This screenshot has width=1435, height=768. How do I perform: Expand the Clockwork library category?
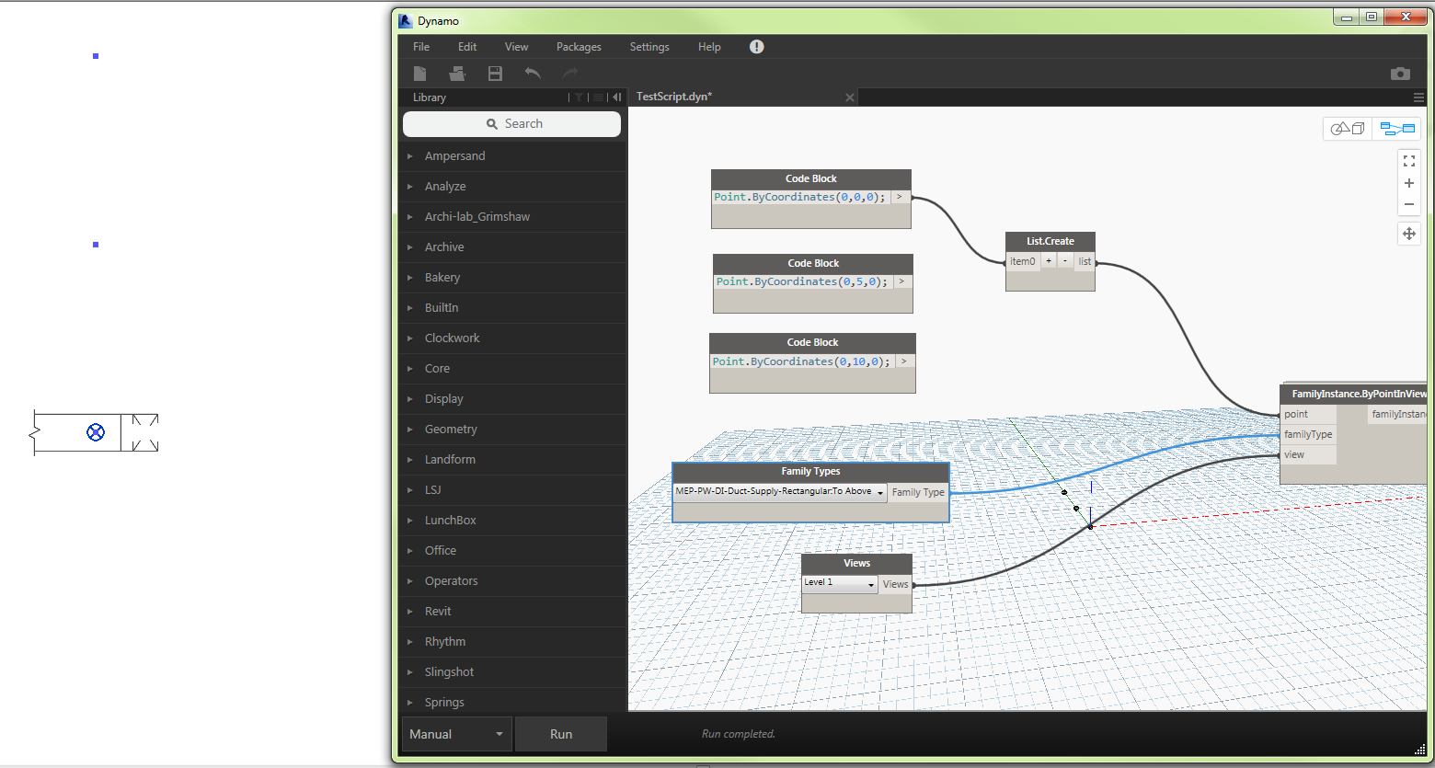pos(513,338)
